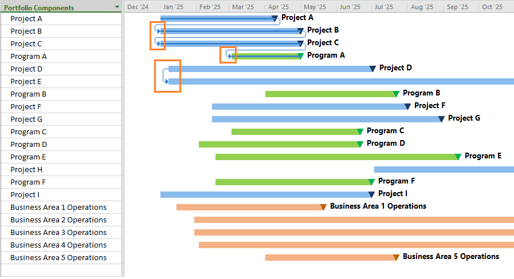Viewport: 514px width, 279px height.
Task: Select the Program D row in the list
Action: [x=61, y=145]
